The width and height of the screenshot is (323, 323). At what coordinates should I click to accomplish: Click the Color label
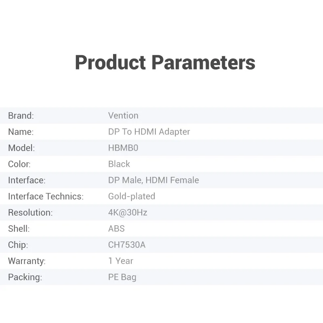point(19,164)
